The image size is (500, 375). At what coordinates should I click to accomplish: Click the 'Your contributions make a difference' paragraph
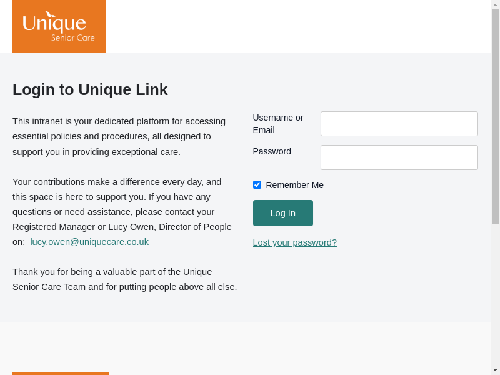(x=122, y=212)
